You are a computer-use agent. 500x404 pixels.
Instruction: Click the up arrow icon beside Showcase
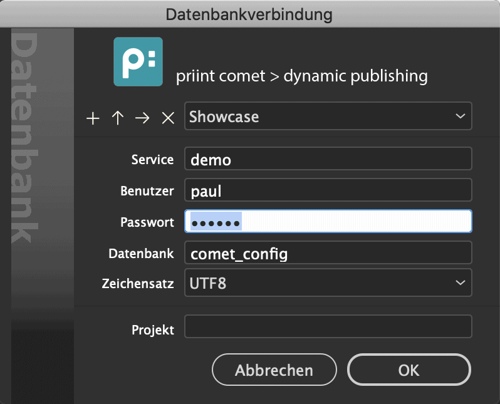click(x=118, y=118)
